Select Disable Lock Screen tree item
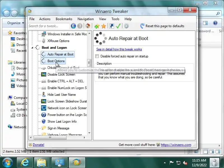 (61, 74)
